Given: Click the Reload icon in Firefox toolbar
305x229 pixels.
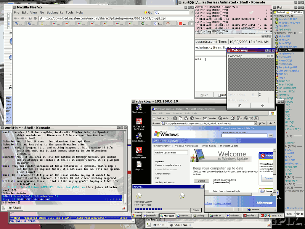Looking at the screenshot, I should pos(30,18).
